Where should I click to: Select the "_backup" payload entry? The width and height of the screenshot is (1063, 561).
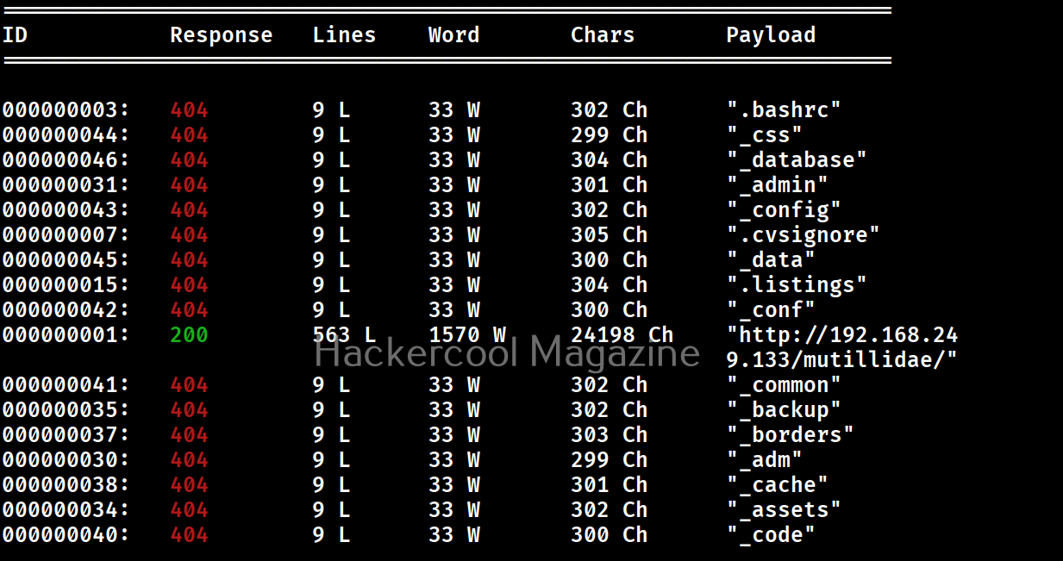pos(783,410)
